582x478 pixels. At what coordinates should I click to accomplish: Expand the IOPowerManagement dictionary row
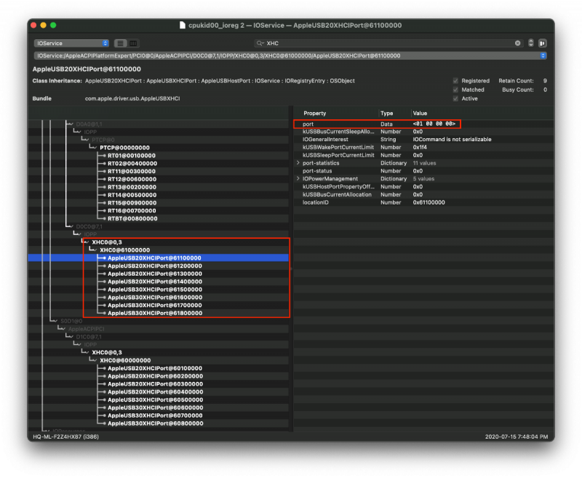pos(298,179)
